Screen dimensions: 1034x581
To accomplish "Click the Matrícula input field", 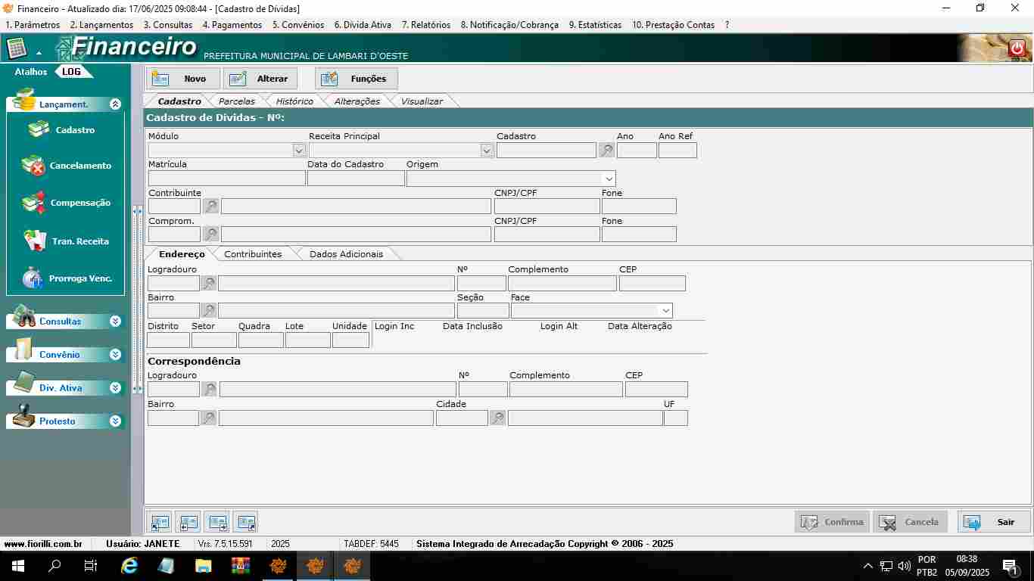I will pyautogui.click(x=226, y=179).
